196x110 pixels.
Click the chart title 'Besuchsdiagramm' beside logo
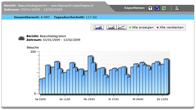(53, 36)
